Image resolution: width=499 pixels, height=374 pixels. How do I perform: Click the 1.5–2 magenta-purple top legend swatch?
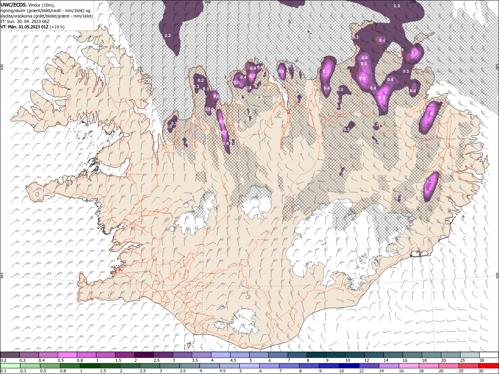(125, 355)
